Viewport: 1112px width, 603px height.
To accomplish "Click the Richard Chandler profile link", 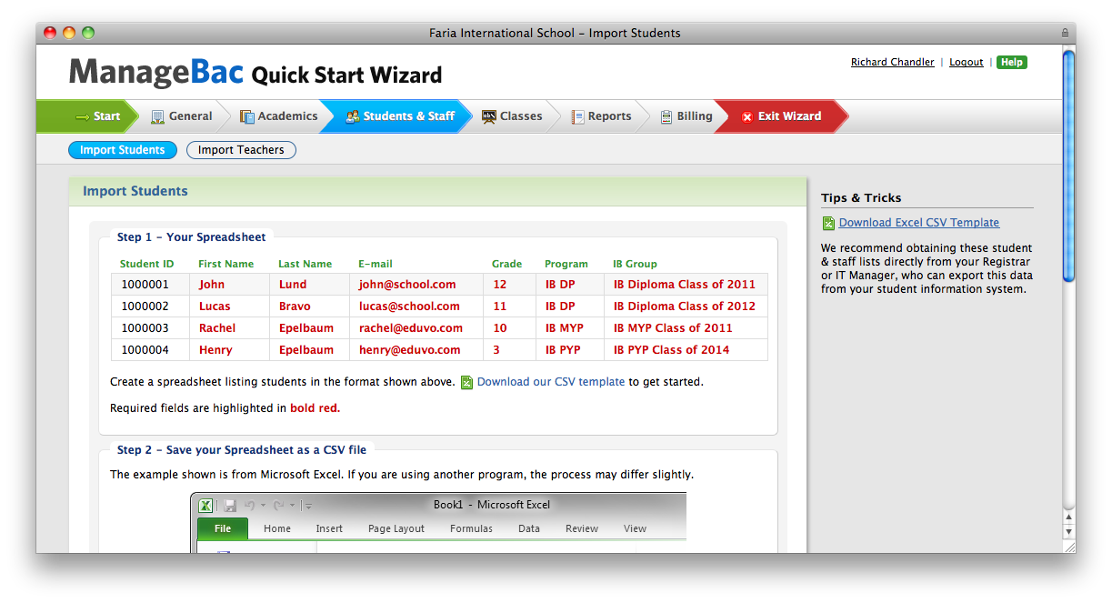I will click(x=892, y=63).
